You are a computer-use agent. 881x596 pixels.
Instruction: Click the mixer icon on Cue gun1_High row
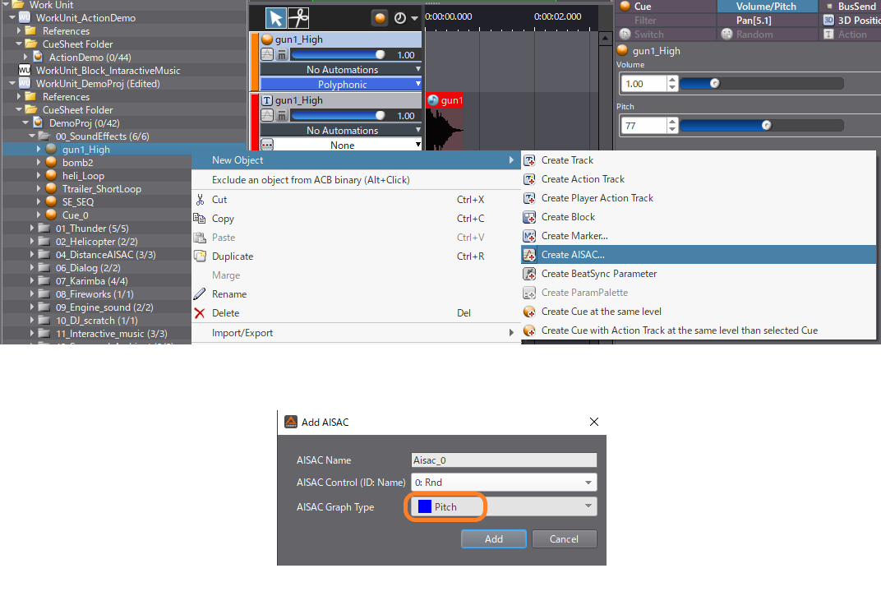[282, 54]
